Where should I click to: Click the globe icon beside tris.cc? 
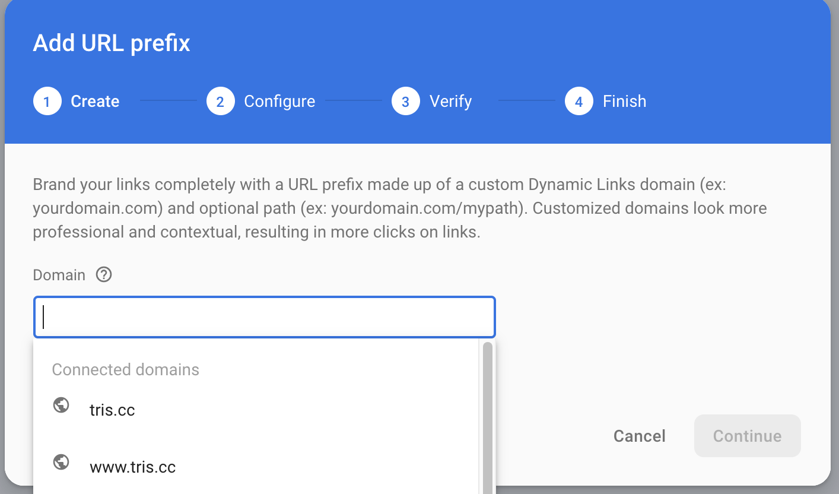[x=61, y=405]
